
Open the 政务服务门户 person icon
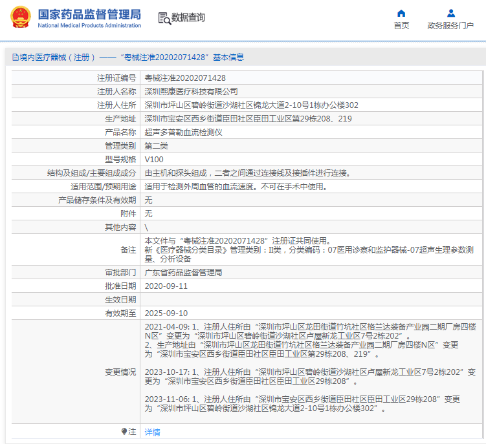[451, 14]
